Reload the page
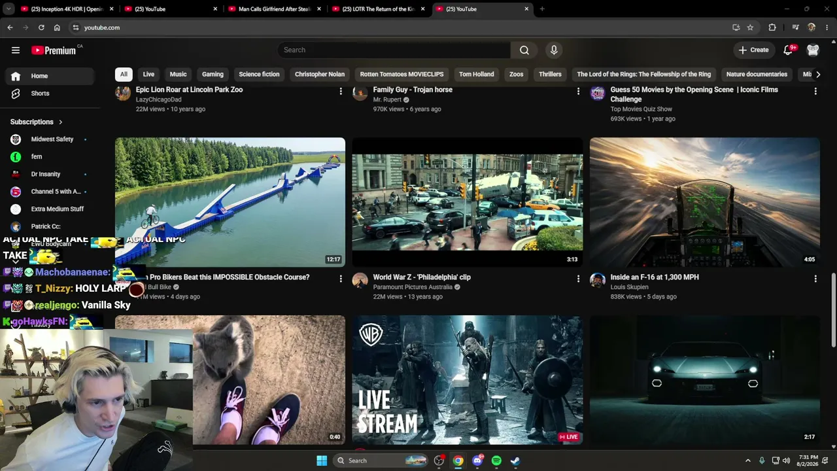This screenshot has width=837, height=471. click(41, 27)
